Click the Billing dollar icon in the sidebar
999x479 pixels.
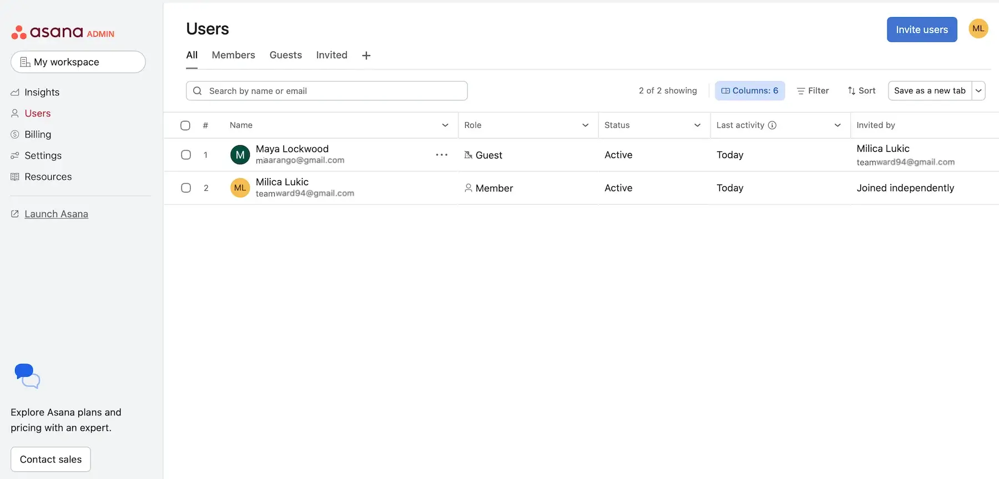tap(15, 135)
